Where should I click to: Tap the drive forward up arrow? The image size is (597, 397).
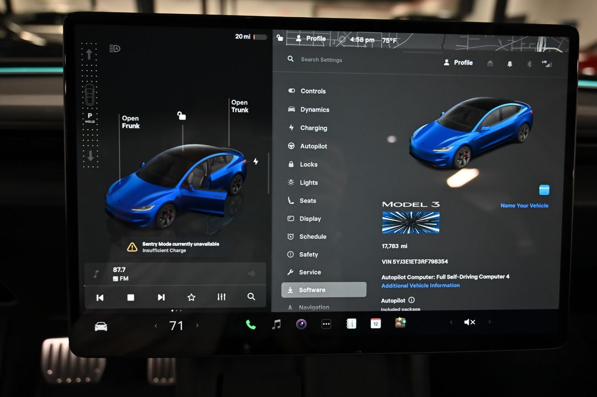(x=89, y=55)
